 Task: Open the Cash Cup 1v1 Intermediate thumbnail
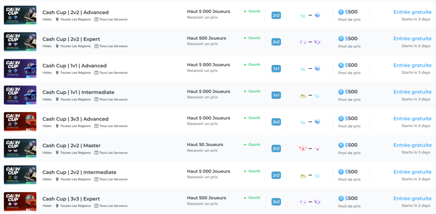20,95
